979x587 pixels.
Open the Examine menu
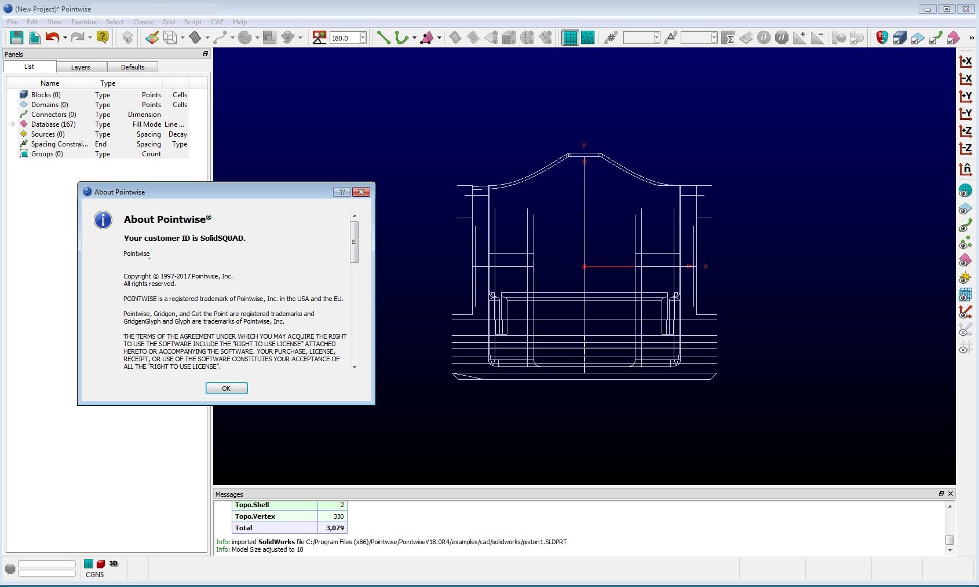click(x=84, y=22)
